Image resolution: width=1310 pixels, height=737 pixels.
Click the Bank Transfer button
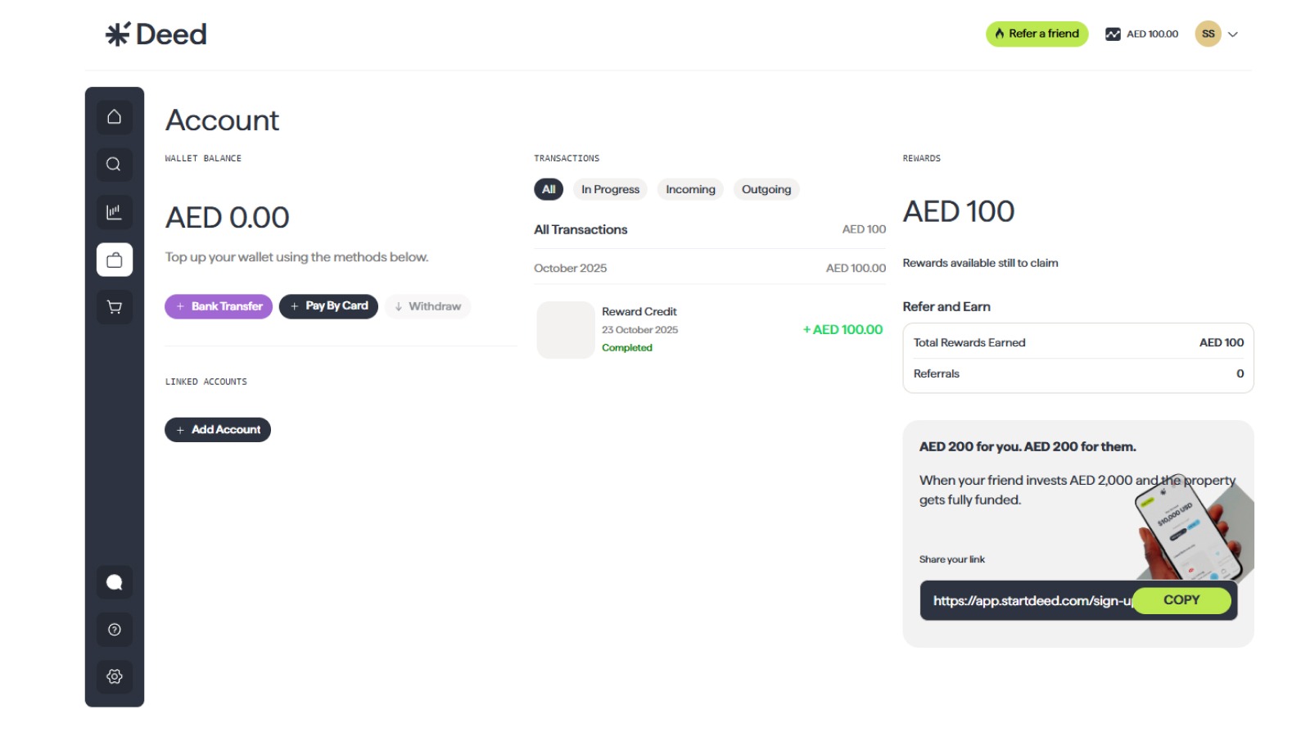(x=219, y=306)
